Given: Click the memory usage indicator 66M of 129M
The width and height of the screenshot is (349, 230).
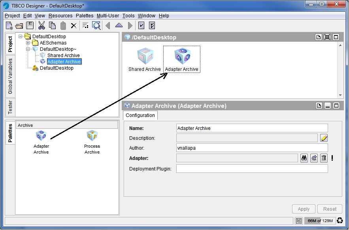Looking at the screenshot, I should (320, 221).
